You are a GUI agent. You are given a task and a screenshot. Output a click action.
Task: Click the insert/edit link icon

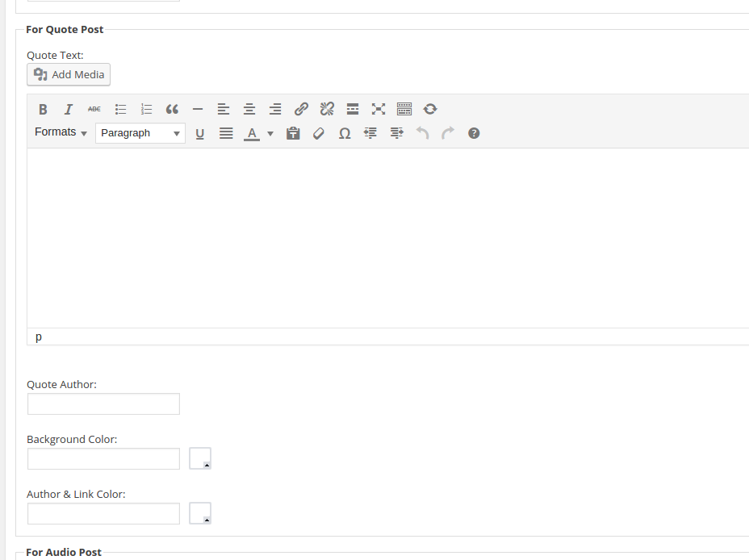coord(301,110)
